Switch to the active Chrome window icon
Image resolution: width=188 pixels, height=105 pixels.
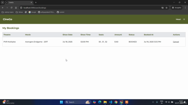point(121,102)
